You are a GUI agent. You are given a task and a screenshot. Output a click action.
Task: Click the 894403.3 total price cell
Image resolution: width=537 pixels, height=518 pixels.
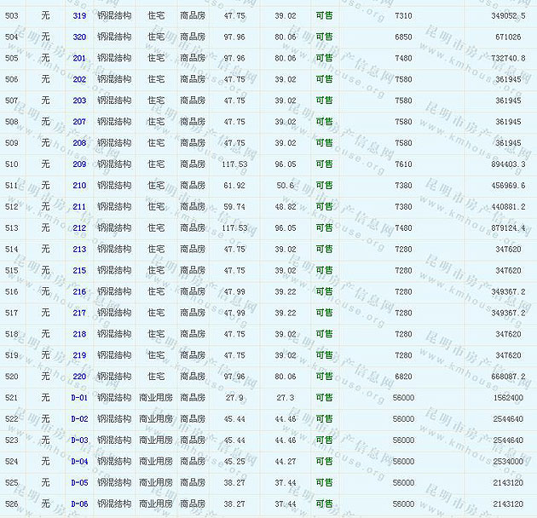pos(509,164)
